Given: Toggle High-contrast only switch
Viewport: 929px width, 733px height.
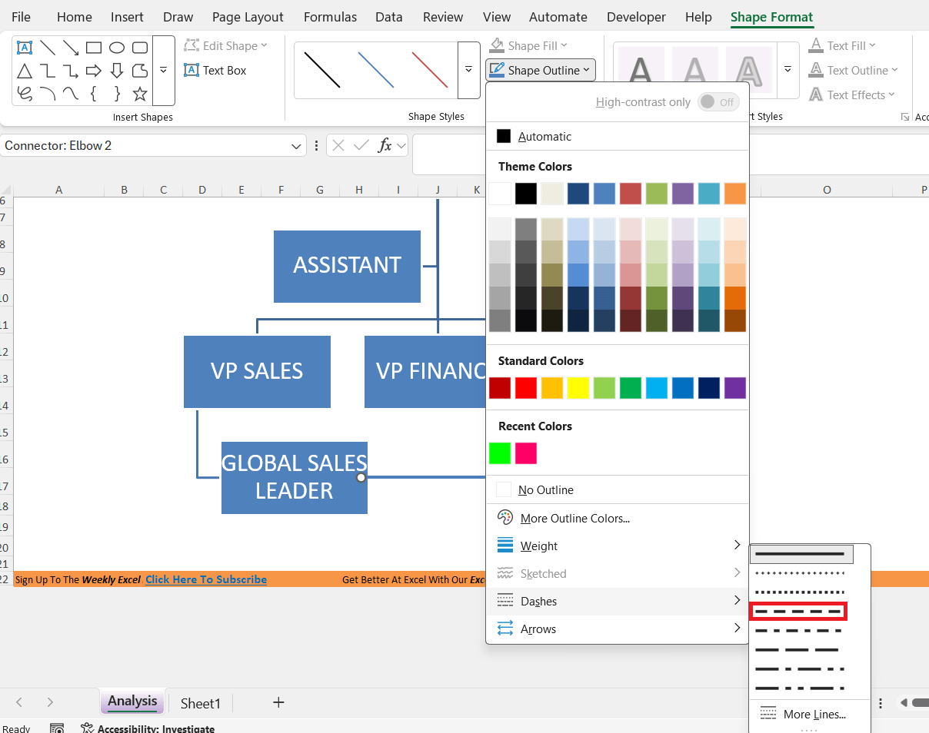Looking at the screenshot, I should 718,102.
